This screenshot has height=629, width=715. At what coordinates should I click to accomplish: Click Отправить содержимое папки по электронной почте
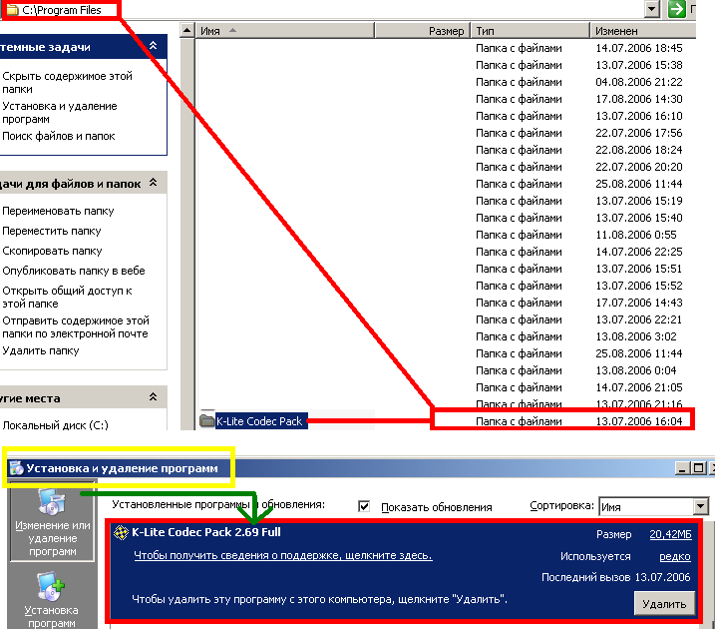pos(76,327)
